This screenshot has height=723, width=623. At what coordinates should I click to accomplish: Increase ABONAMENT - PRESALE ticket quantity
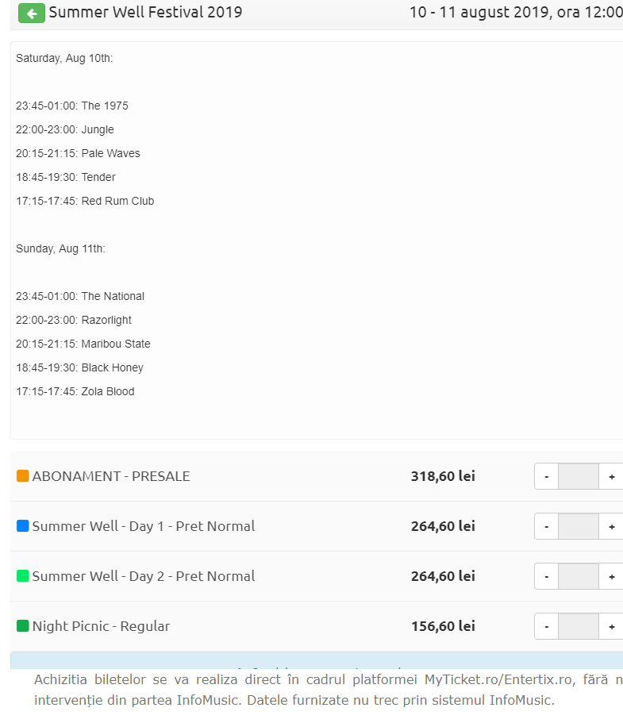tap(611, 476)
